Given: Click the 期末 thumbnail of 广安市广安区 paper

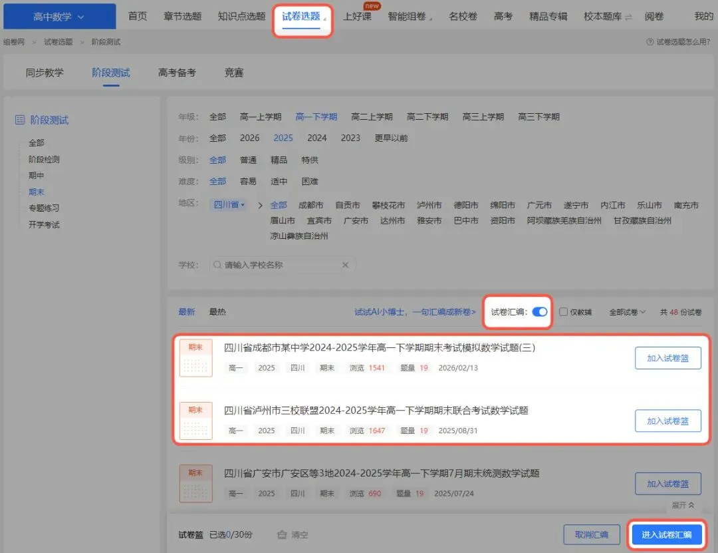Looking at the screenshot, I should point(195,483).
